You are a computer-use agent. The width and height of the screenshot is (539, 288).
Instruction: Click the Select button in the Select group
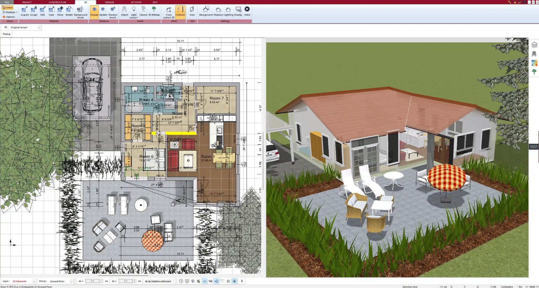[x=8, y=7]
